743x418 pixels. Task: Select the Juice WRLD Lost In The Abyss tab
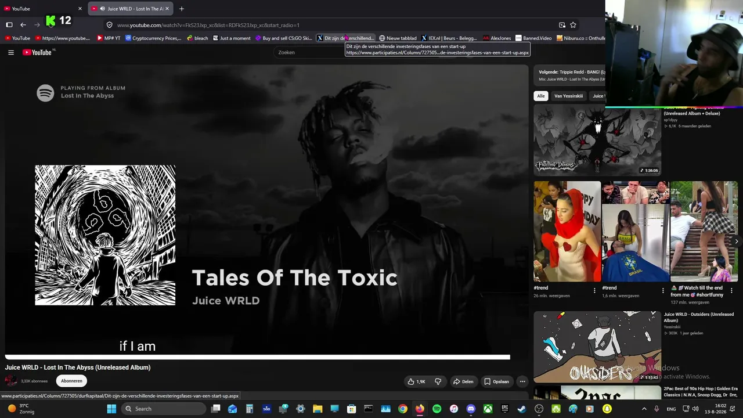(131, 9)
